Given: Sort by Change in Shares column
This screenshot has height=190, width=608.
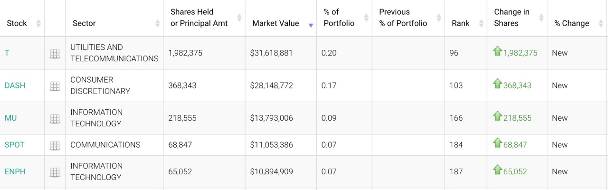Looking at the screenshot, I should (x=512, y=18).
